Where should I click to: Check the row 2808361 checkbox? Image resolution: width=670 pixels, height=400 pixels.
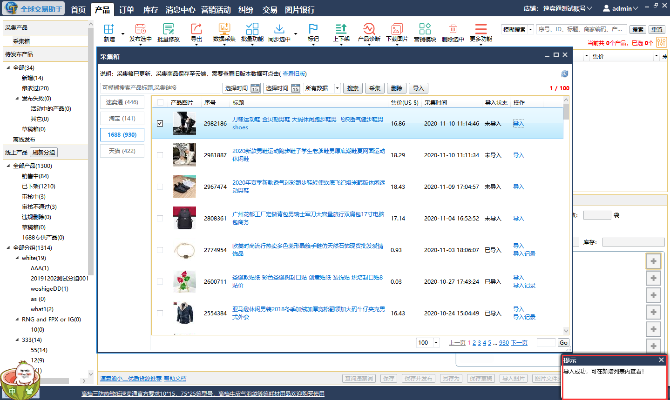160,218
